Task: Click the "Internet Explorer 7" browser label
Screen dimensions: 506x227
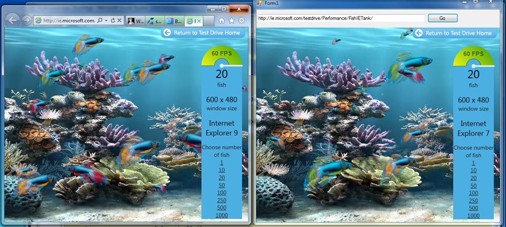Action: [473, 128]
